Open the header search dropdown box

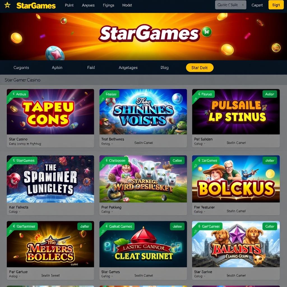[x=231, y=5]
